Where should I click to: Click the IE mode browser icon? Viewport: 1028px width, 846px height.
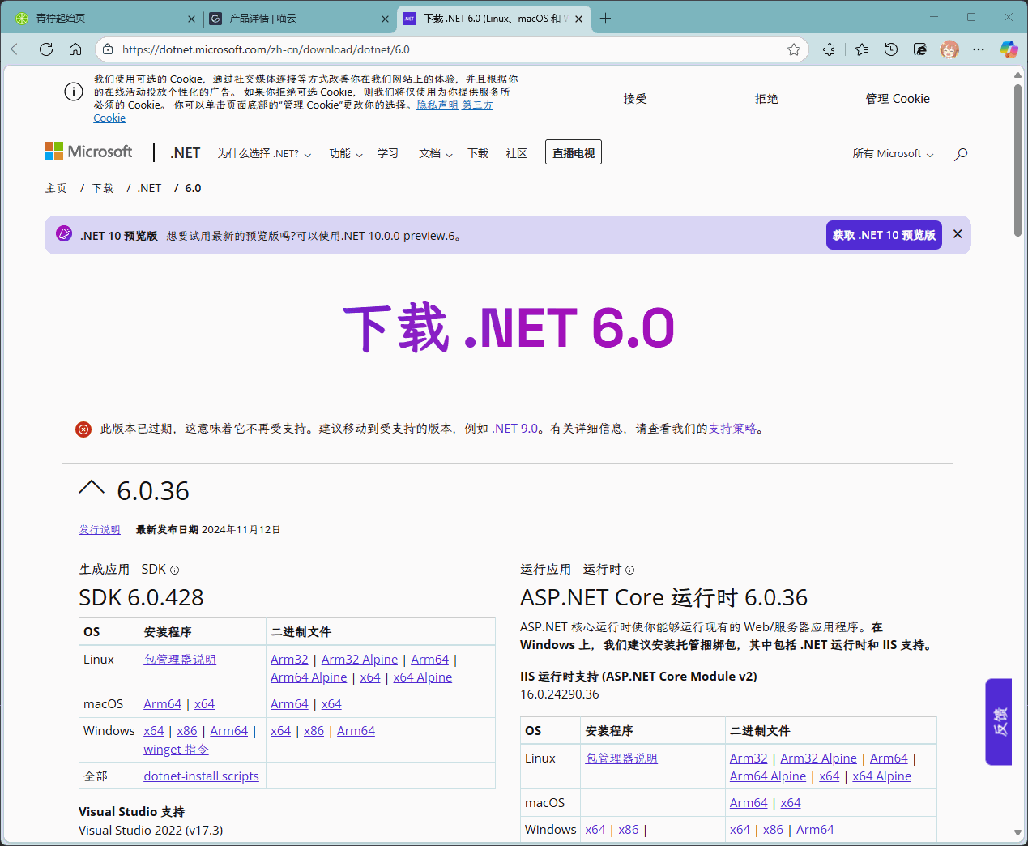(x=920, y=49)
